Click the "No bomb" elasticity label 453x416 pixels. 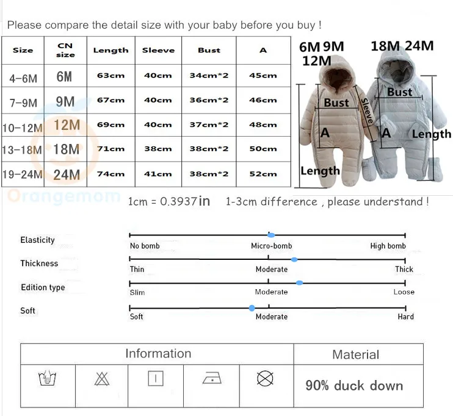145,246
